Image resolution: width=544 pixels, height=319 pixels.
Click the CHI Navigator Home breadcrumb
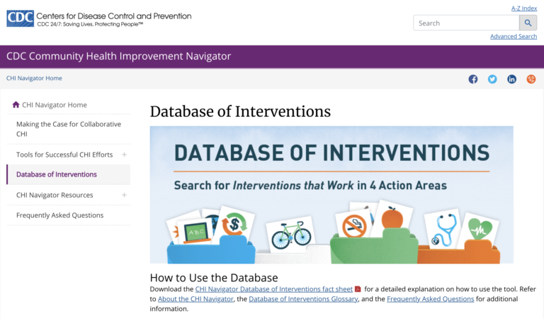34,78
